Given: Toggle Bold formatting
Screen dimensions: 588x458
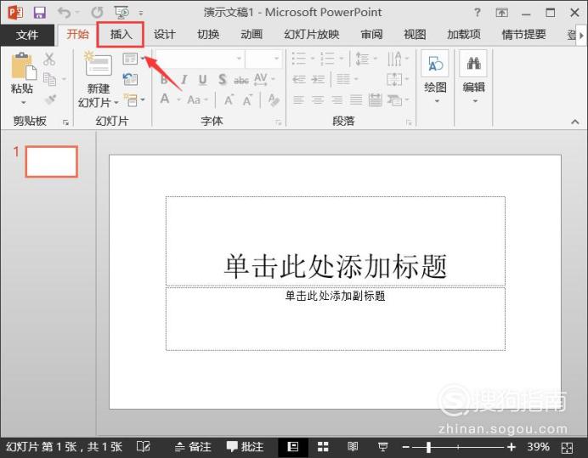Looking at the screenshot, I should click(164, 79).
